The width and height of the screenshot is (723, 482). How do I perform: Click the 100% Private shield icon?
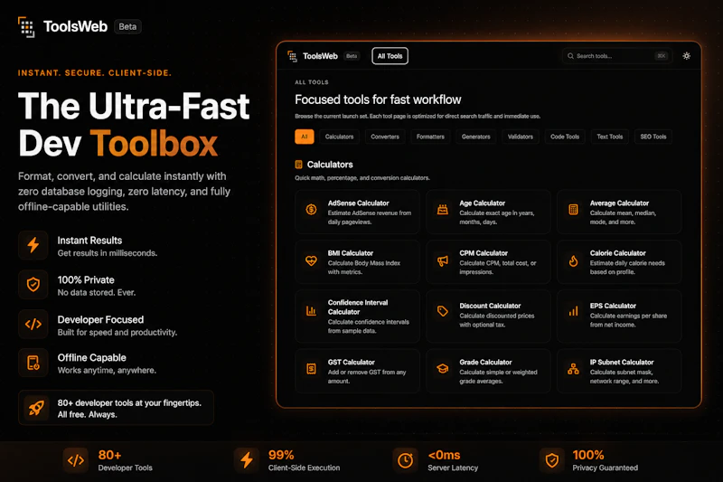33,285
